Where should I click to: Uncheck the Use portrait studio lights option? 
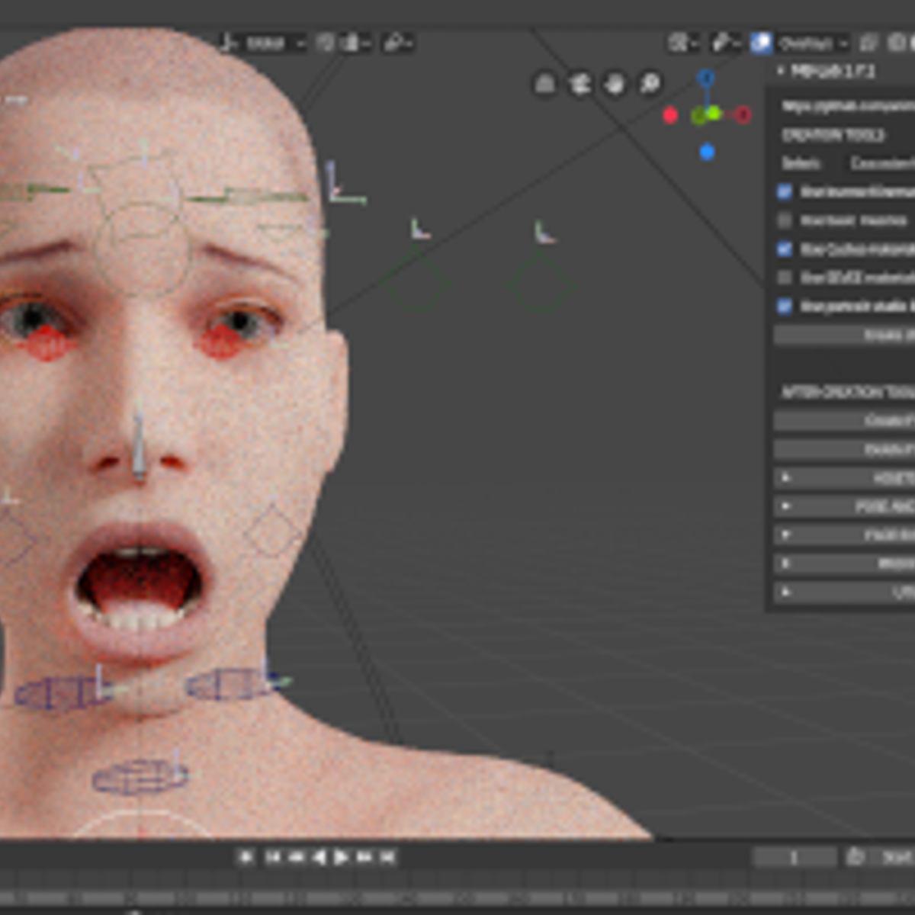coord(784,307)
